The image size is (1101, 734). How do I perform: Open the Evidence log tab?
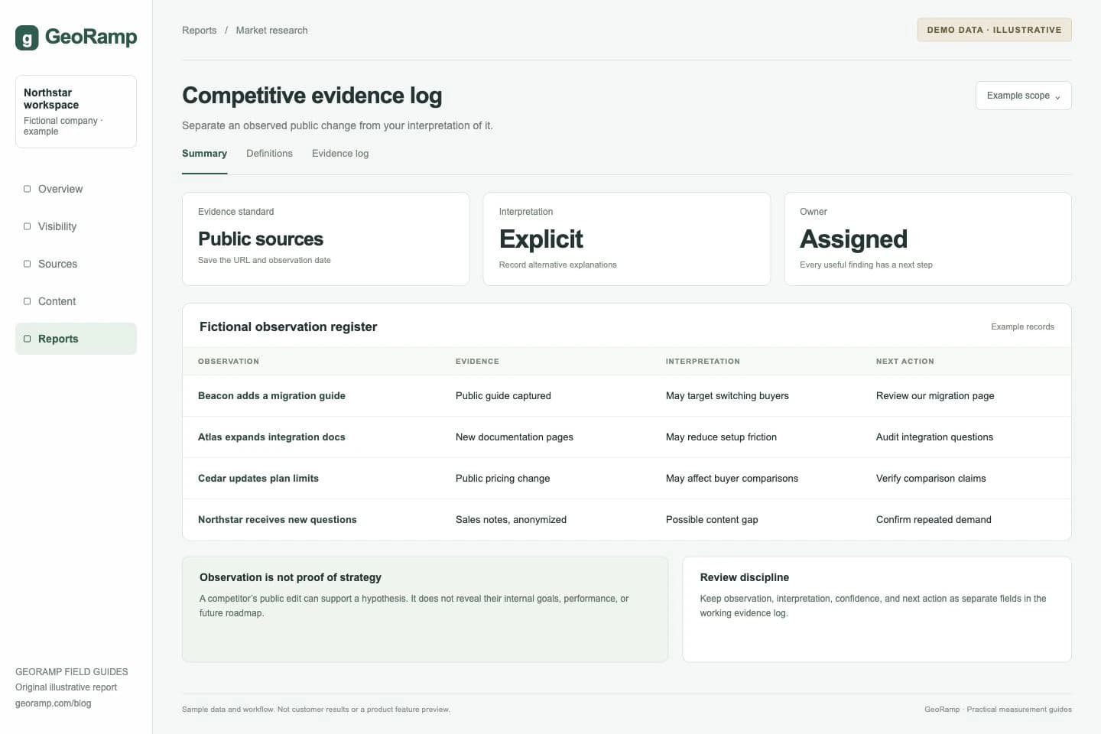pos(340,154)
